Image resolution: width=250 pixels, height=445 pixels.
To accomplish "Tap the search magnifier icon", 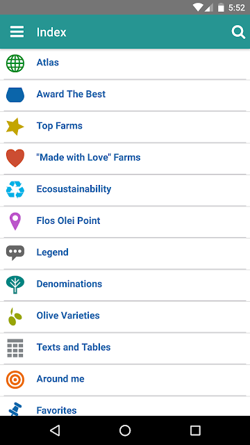I will click(238, 32).
